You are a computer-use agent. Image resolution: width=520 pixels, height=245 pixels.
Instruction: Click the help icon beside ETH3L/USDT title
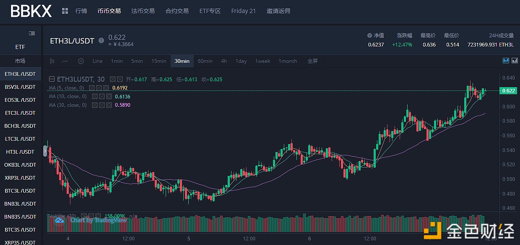(101, 41)
